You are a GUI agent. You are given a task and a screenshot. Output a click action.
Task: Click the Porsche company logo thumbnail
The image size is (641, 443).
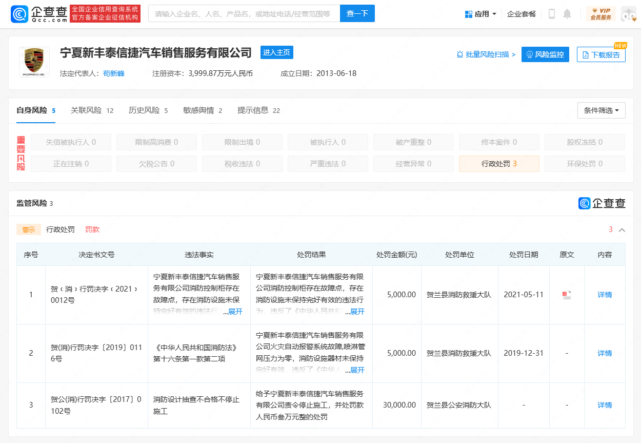coord(34,62)
